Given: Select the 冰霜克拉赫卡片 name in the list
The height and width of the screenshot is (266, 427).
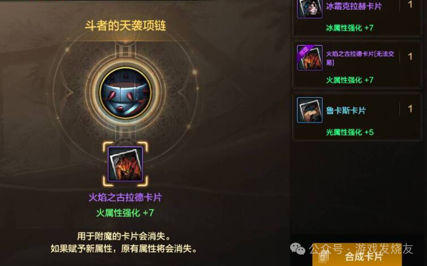Looking at the screenshot, I should pyautogui.click(x=354, y=6).
